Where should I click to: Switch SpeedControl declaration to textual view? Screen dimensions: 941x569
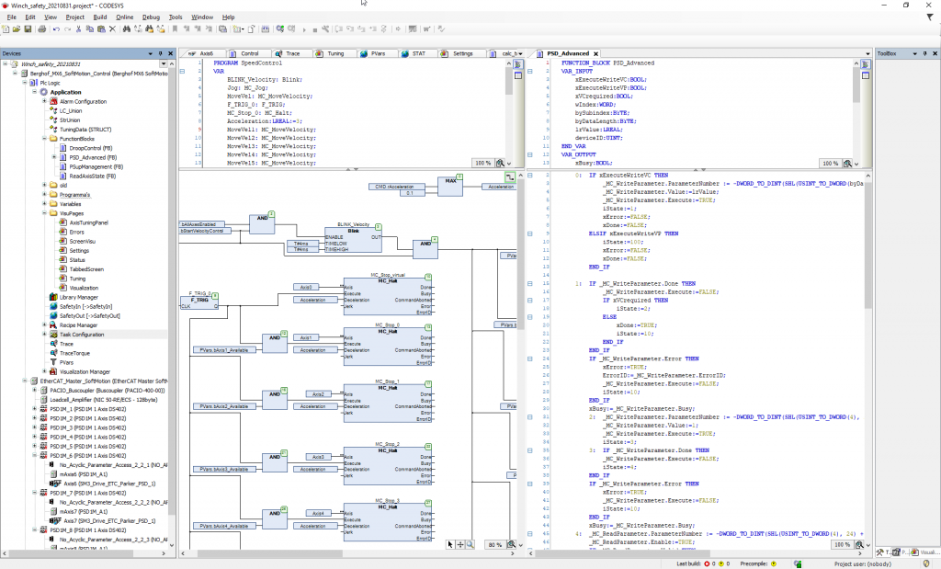pyautogui.click(x=518, y=65)
